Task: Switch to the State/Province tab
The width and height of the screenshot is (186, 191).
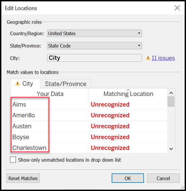Action: [x=66, y=84]
